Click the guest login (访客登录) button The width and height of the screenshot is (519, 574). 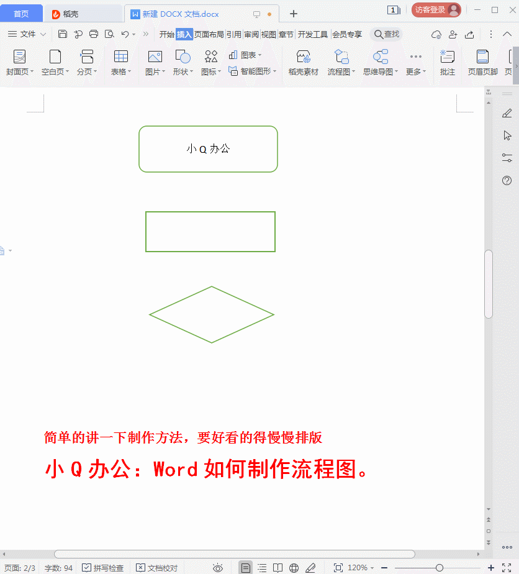click(x=436, y=10)
